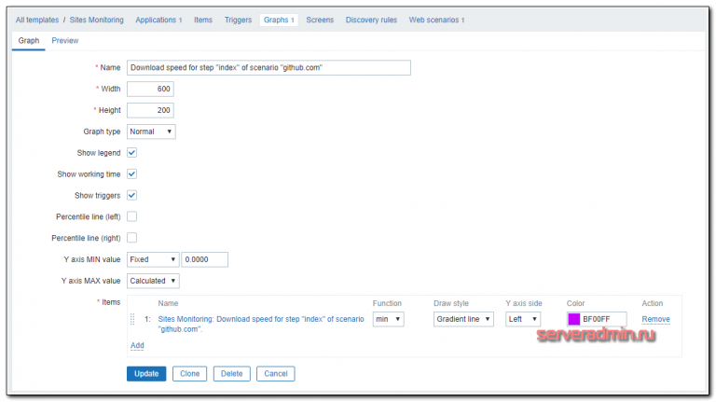Enable Percentile line (right) checkbox
Image resolution: width=716 pixels, height=402 pixels.
pos(132,238)
